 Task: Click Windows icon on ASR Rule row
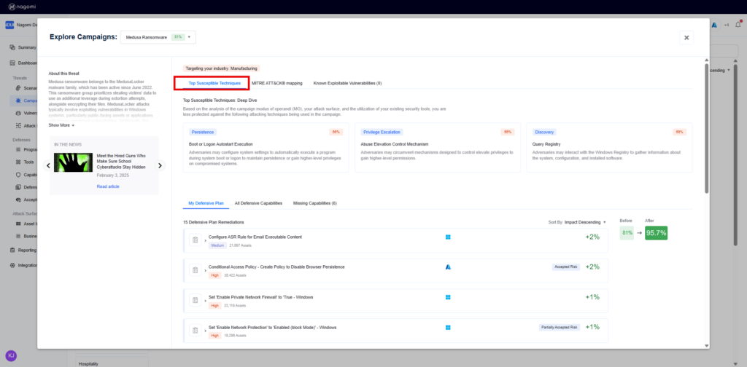tap(448, 237)
